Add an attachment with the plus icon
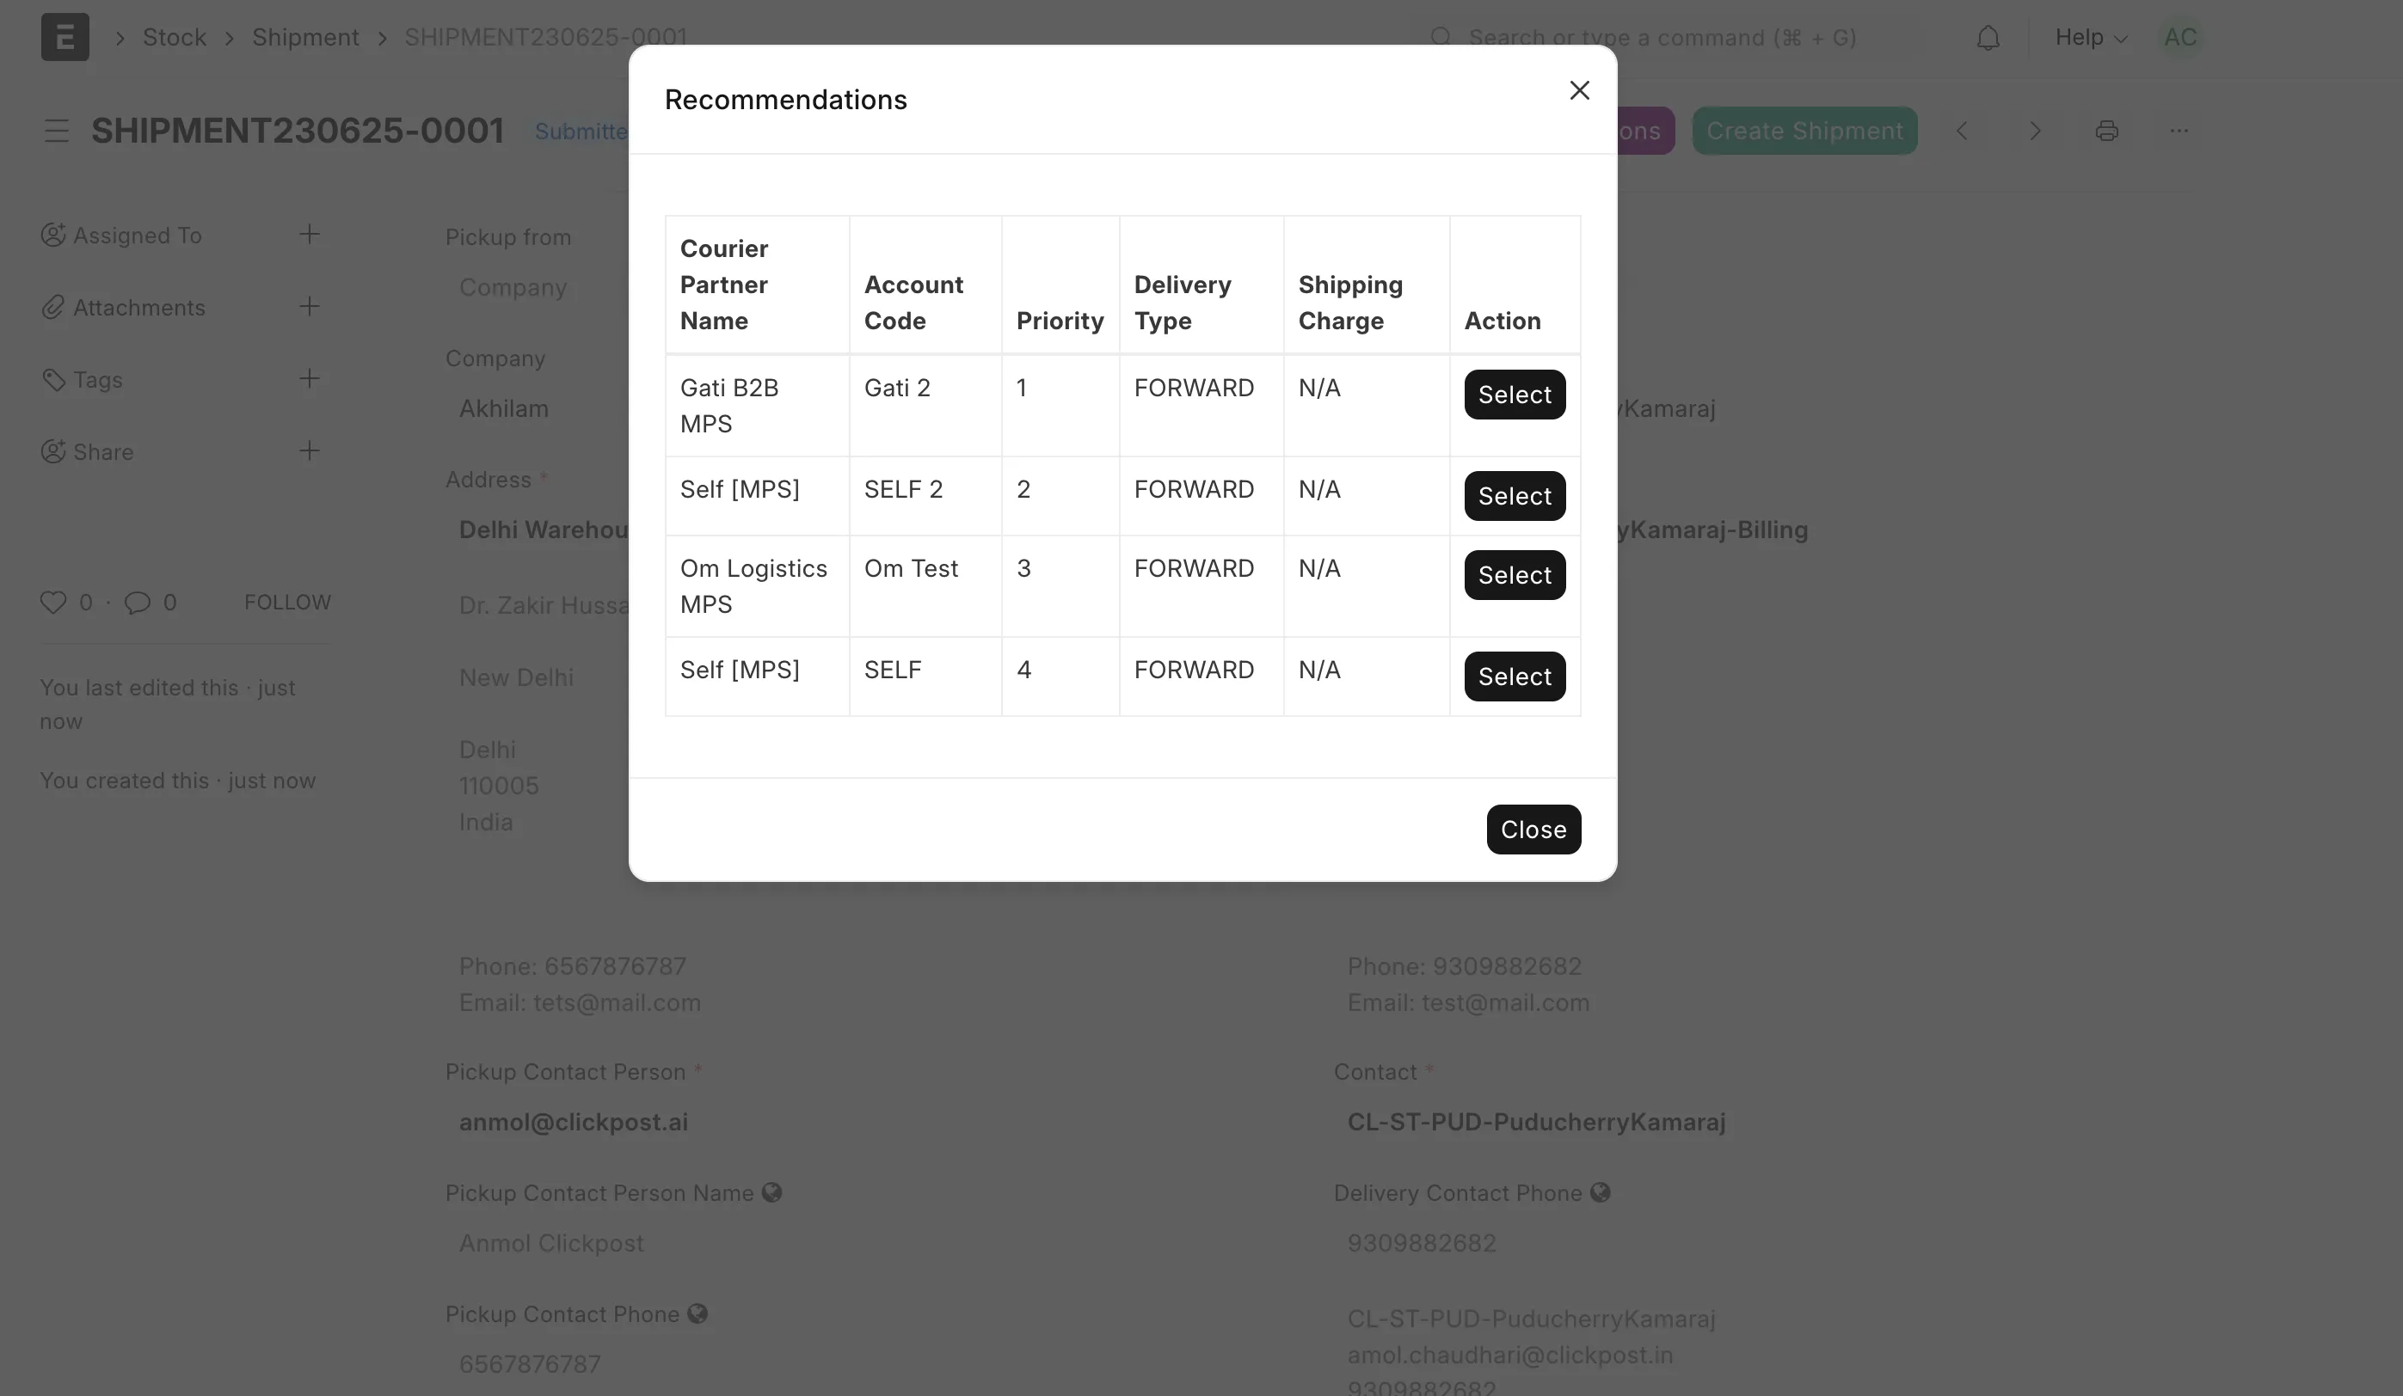Viewport: 2403px width, 1396px height. (309, 307)
